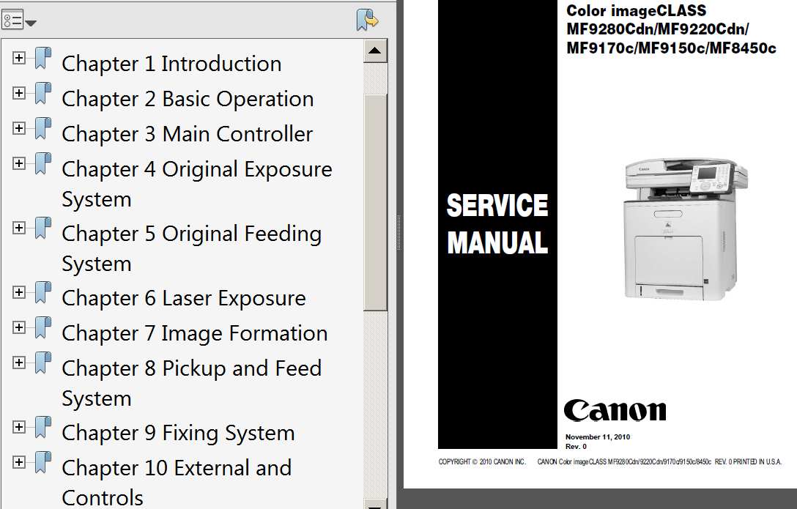Click the expand current bookmark icon
The height and width of the screenshot is (509, 797).
tap(367, 21)
